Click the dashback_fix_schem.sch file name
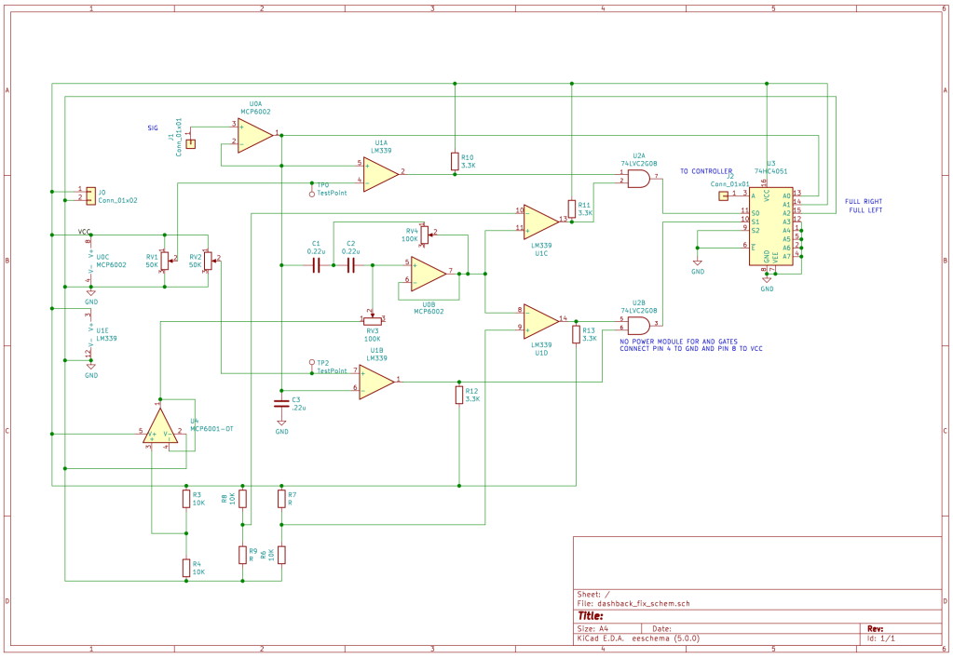953x658 pixels. 645,603
